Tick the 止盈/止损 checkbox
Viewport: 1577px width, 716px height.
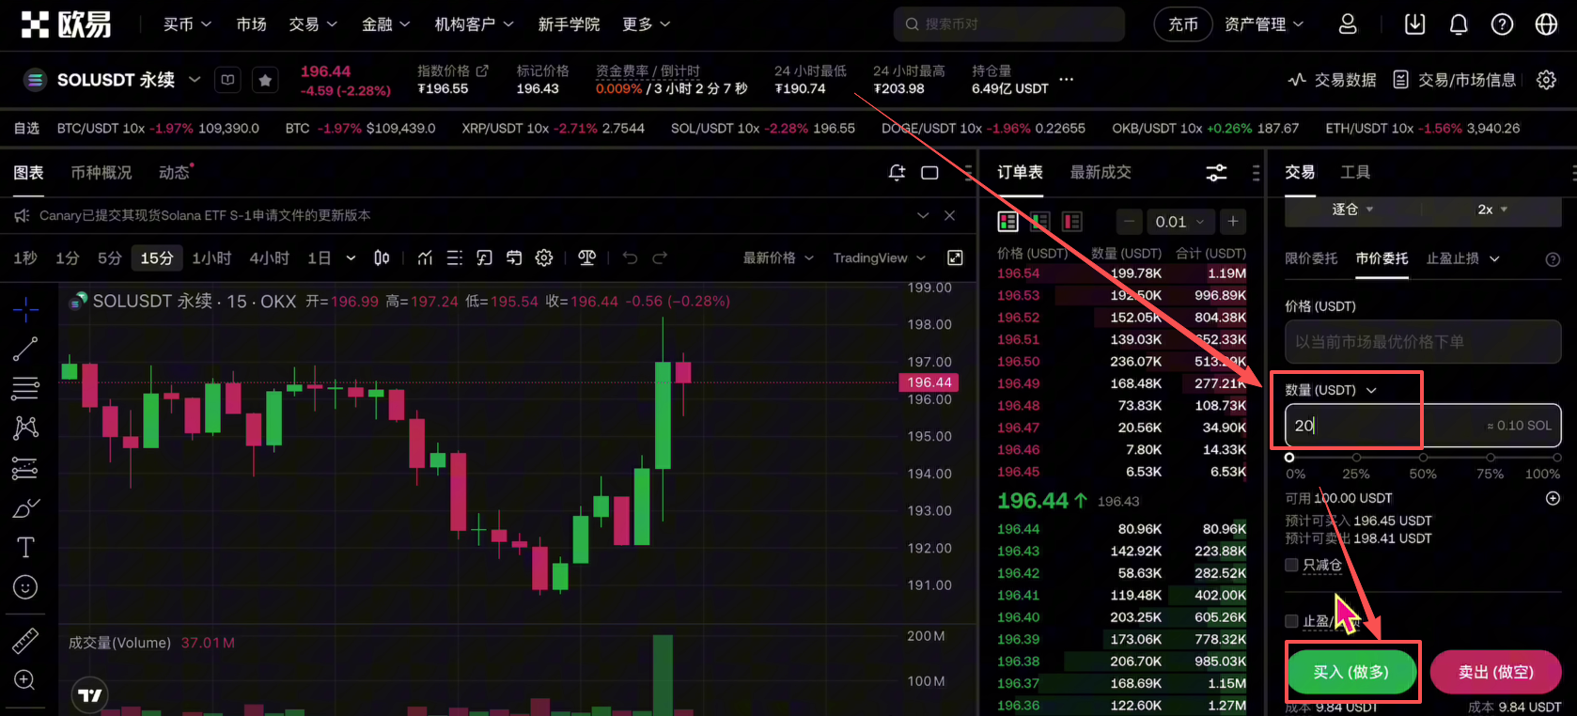tap(1292, 621)
